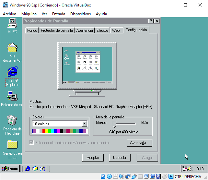Screen dimensions: 208x180
Task: Click the VirtualBox network status icon
Action: tap(128, 176)
